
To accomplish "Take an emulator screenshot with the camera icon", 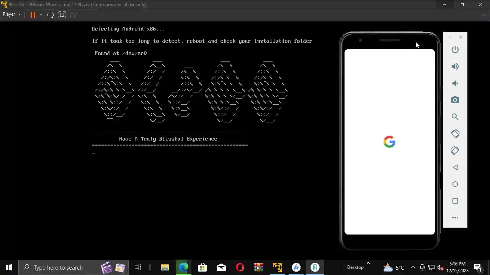I will (x=455, y=100).
